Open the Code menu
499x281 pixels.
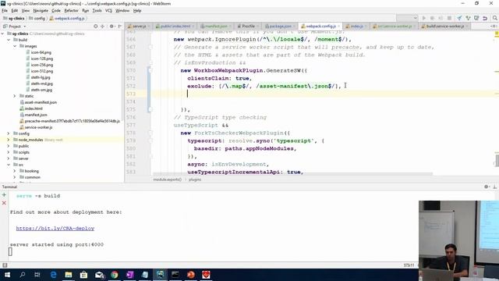pos(56,10)
